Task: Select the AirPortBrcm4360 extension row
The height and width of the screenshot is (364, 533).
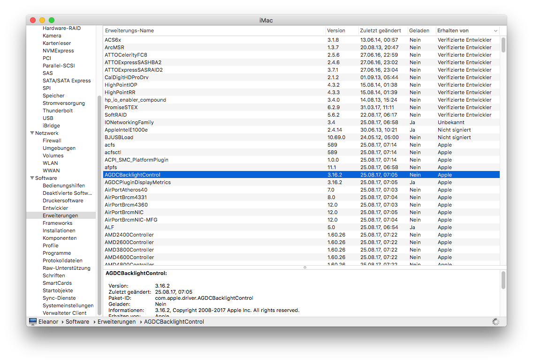Action: coord(301,205)
